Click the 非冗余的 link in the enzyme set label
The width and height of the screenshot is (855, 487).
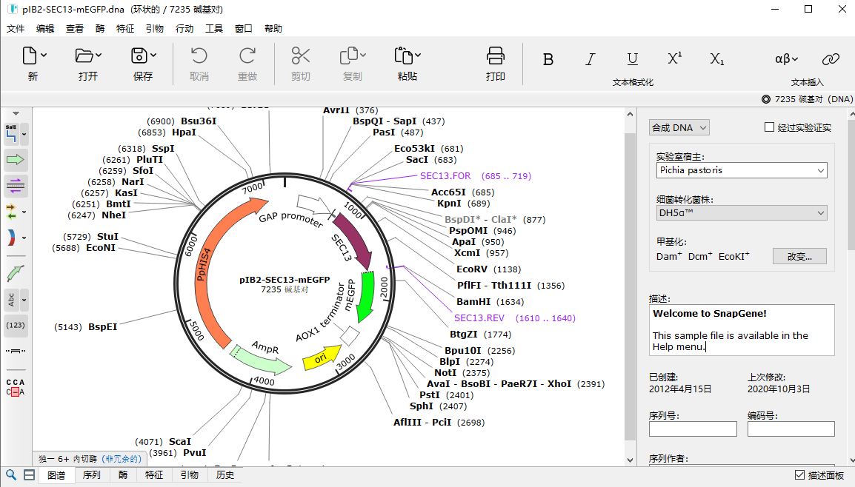click(122, 459)
